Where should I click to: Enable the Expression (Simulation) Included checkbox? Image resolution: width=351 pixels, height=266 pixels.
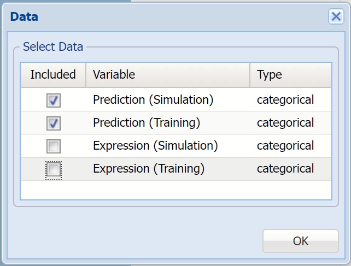(54, 146)
